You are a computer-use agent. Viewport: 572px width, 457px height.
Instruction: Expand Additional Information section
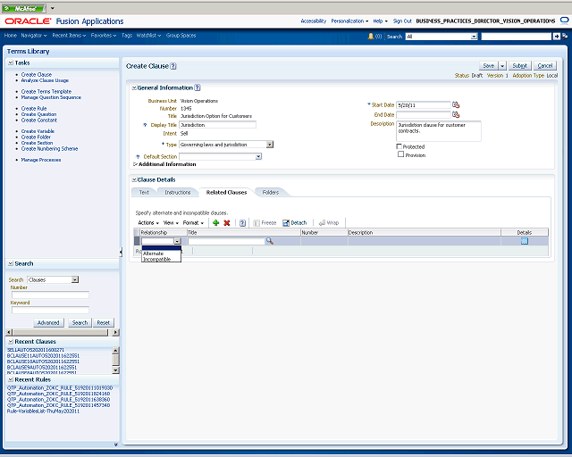135,164
